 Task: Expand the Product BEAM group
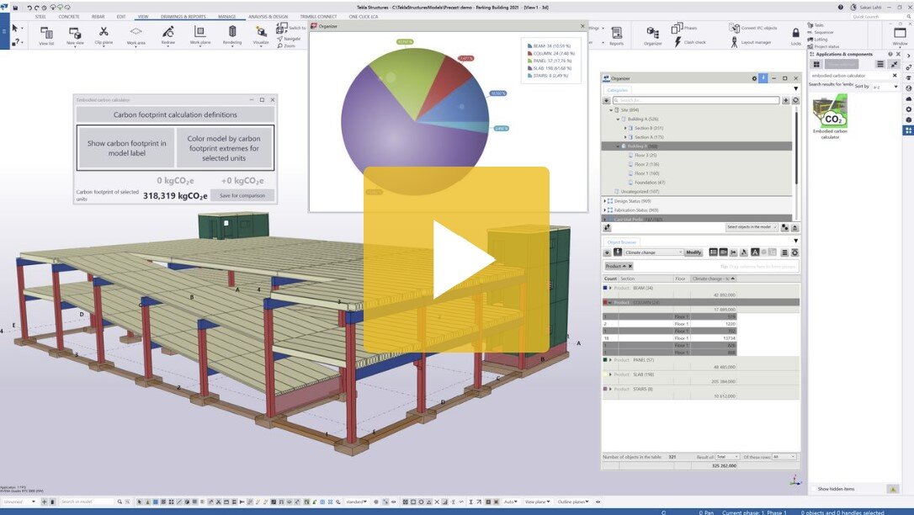pos(610,288)
